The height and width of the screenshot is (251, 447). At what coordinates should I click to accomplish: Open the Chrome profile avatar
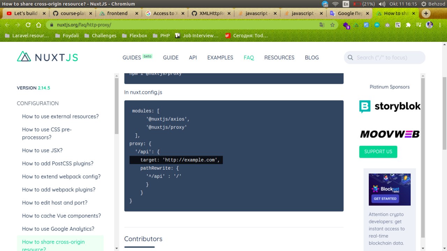coord(430,25)
